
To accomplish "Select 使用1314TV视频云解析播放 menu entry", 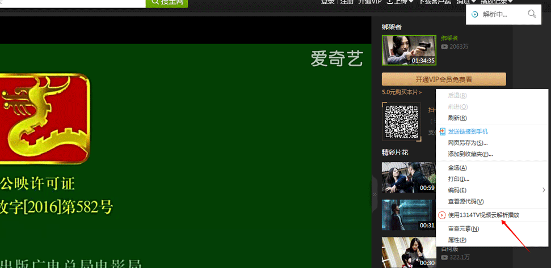I will point(492,215).
